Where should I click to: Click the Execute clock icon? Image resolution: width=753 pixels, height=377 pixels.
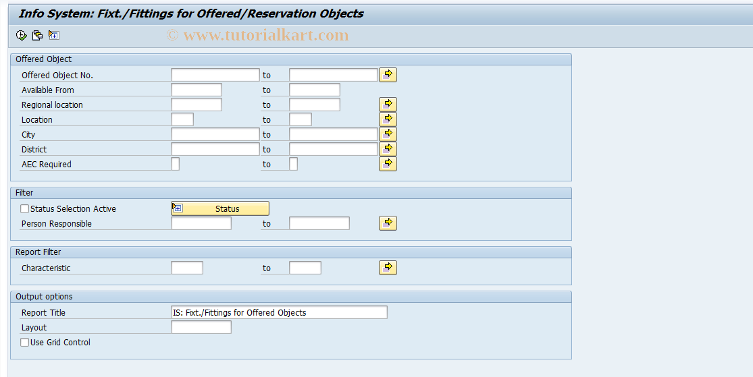pos(21,35)
